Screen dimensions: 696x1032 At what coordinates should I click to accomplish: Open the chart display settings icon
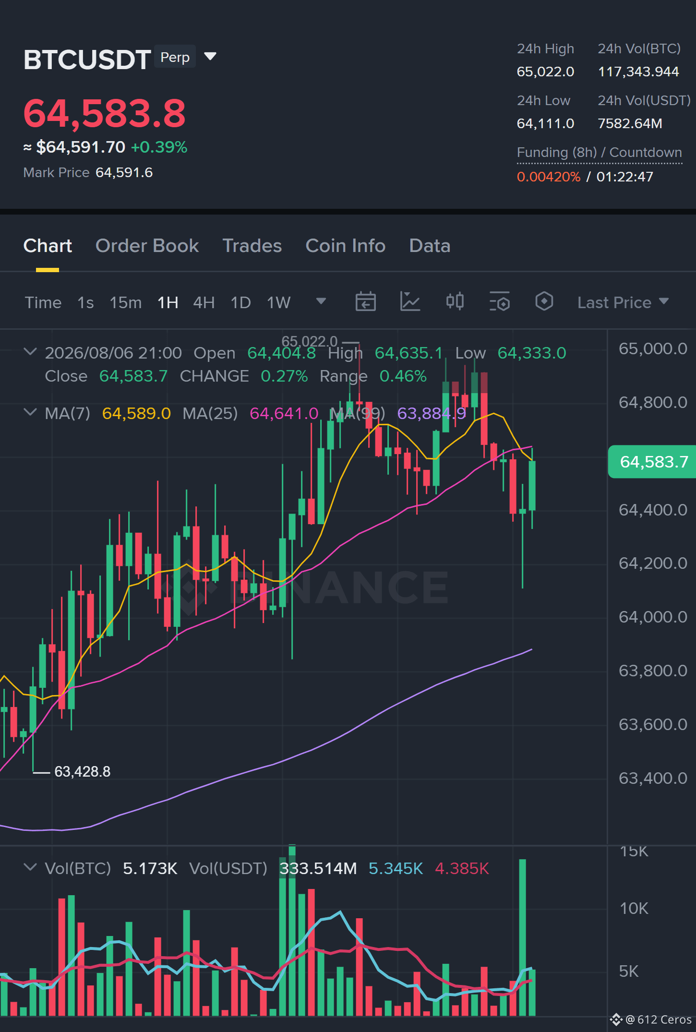tap(500, 301)
